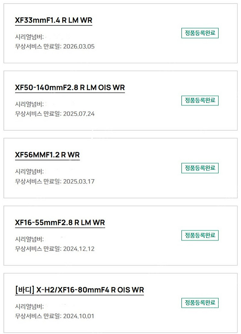The height and width of the screenshot is (334, 241).
Task: Click 정품등록완료 badge for XF33mmF1.4
Action: (x=200, y=33)
